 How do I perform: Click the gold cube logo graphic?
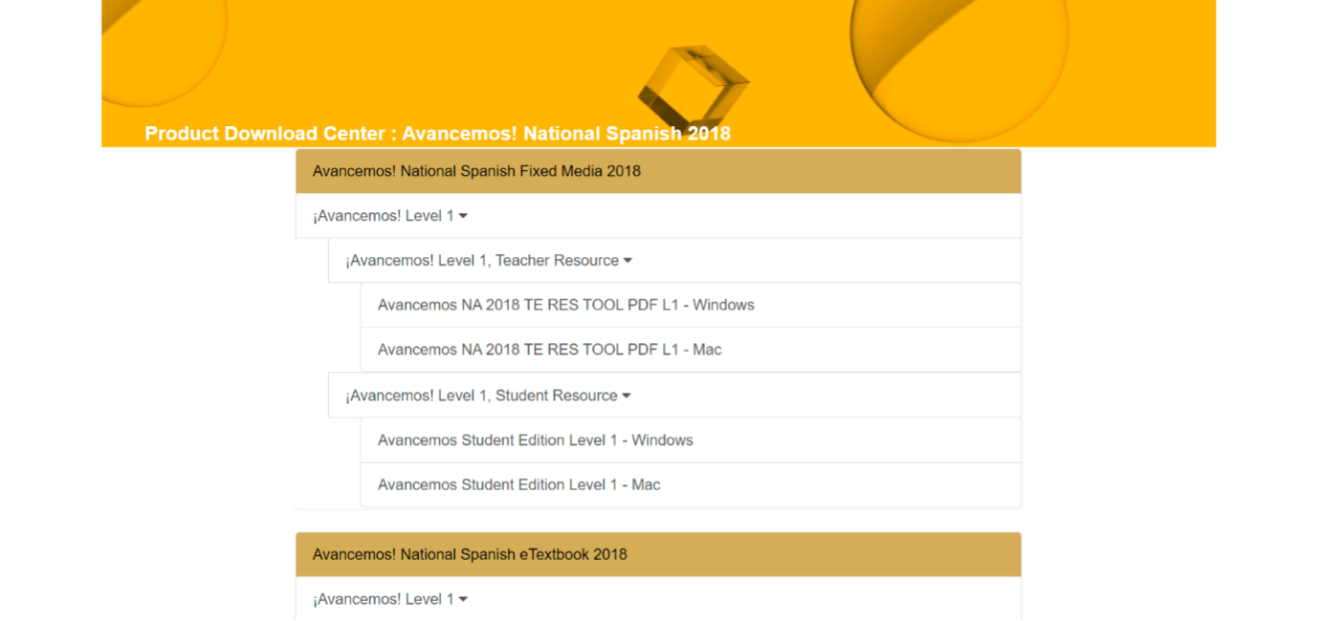692,81
